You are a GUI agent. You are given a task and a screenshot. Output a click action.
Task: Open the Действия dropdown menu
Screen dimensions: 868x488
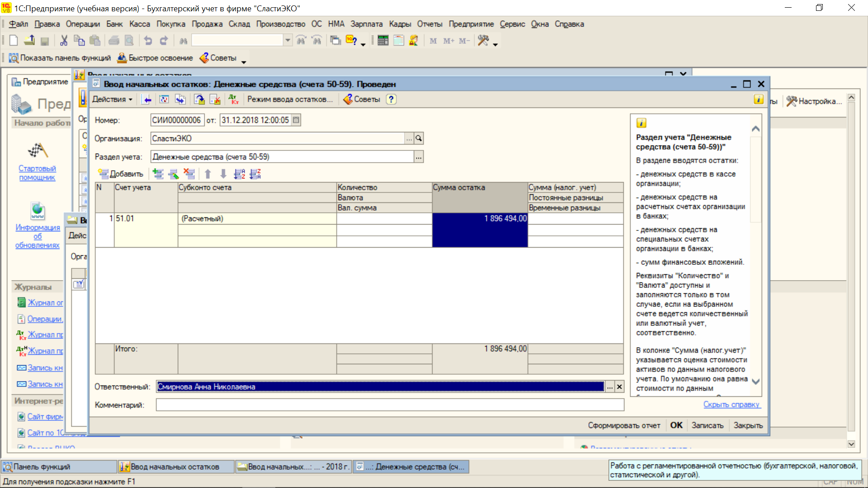click(112, 99)
